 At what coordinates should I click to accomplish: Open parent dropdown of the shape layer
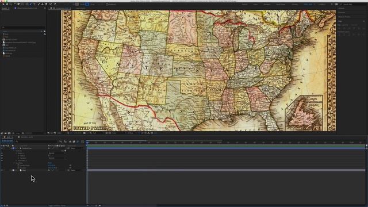(x=76, y=148)
